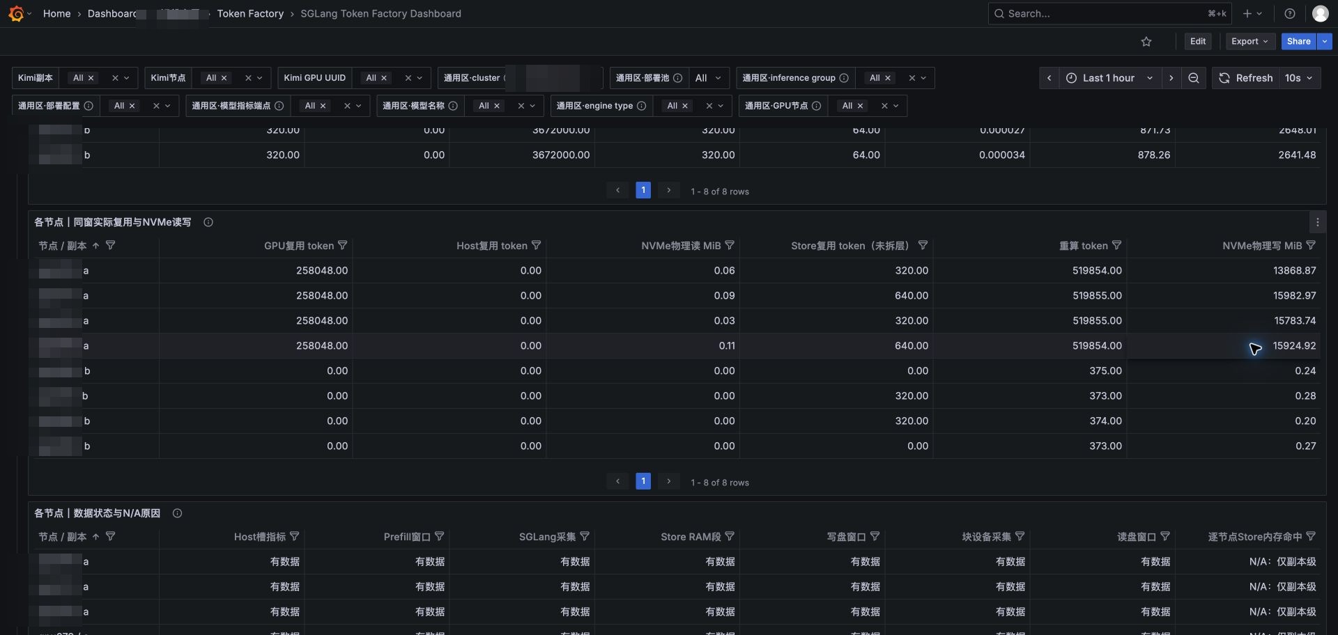Viewport: 1338px width, 635px height.
Task: Open Token Factory breadcrumb link
Action: pyautogui.click(x=250, y=13)
